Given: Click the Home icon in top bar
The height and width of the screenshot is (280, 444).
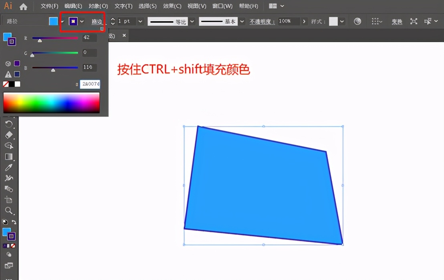Looking at the screenshot, I should [x=24, y=6].
